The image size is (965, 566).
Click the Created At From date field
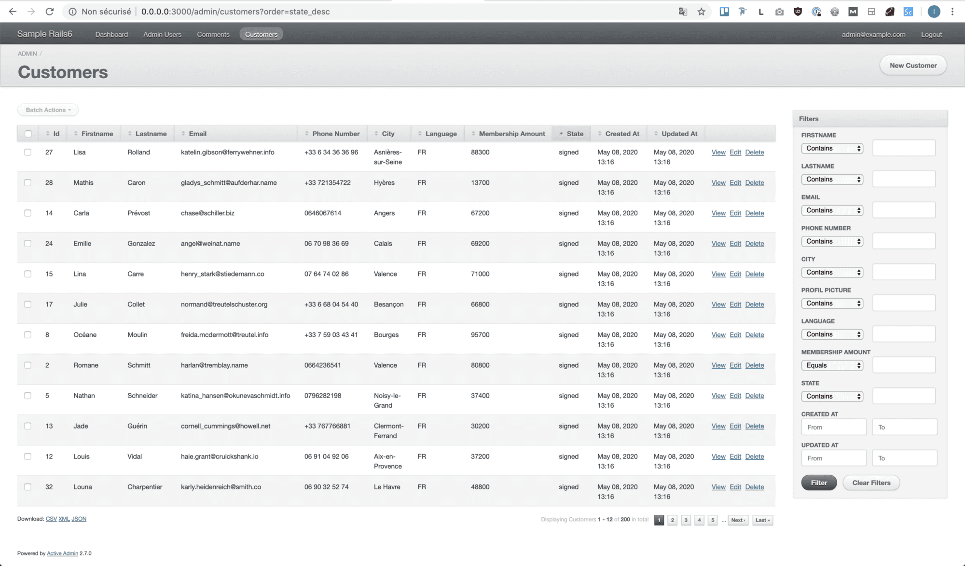(x=834, y=427)
